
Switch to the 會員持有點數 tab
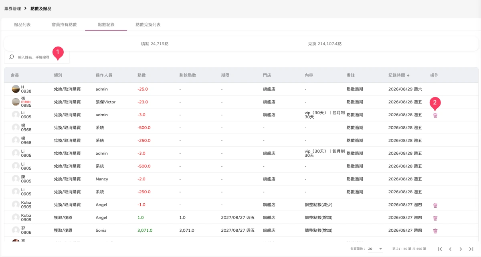coord(64,24)
